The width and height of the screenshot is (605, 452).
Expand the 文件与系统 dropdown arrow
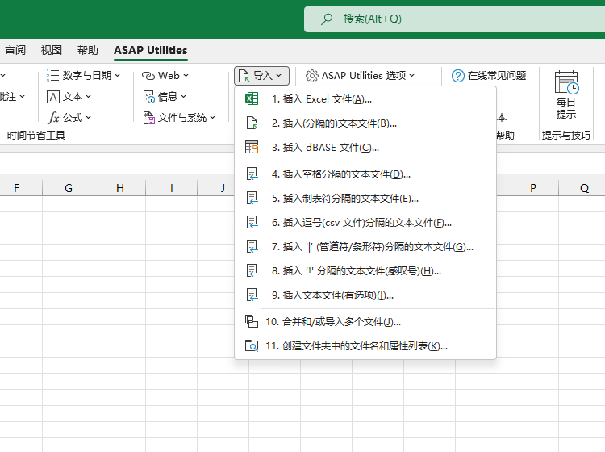[213, 117]
